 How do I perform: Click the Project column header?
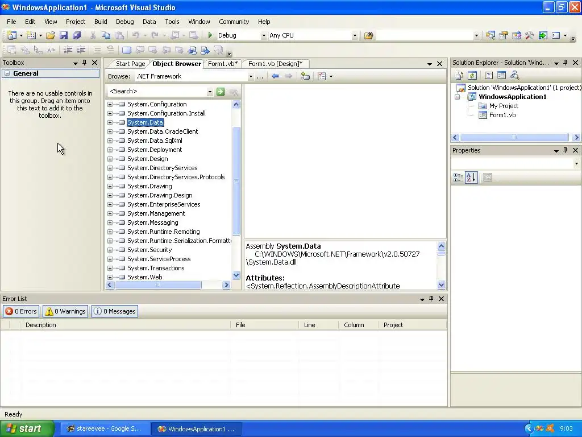pyautogui.click(x=413, y=325)
